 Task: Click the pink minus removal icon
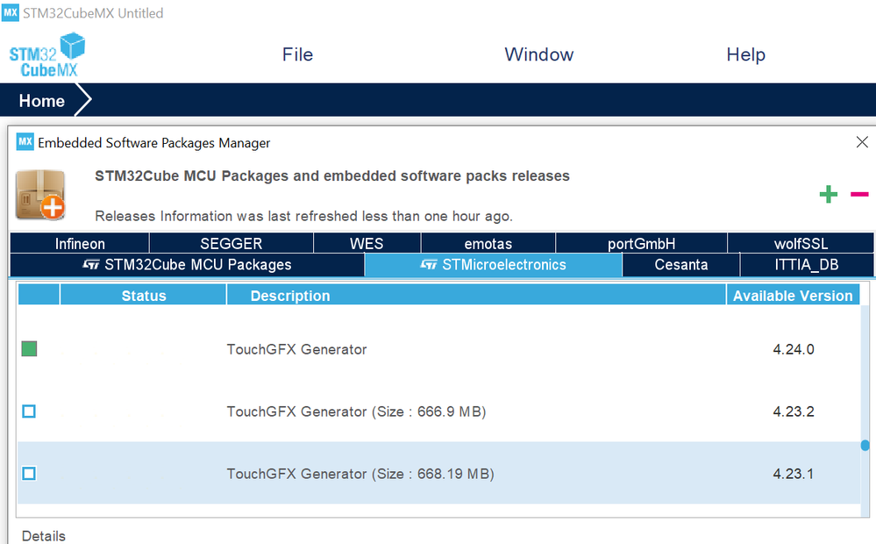[859, 194]
